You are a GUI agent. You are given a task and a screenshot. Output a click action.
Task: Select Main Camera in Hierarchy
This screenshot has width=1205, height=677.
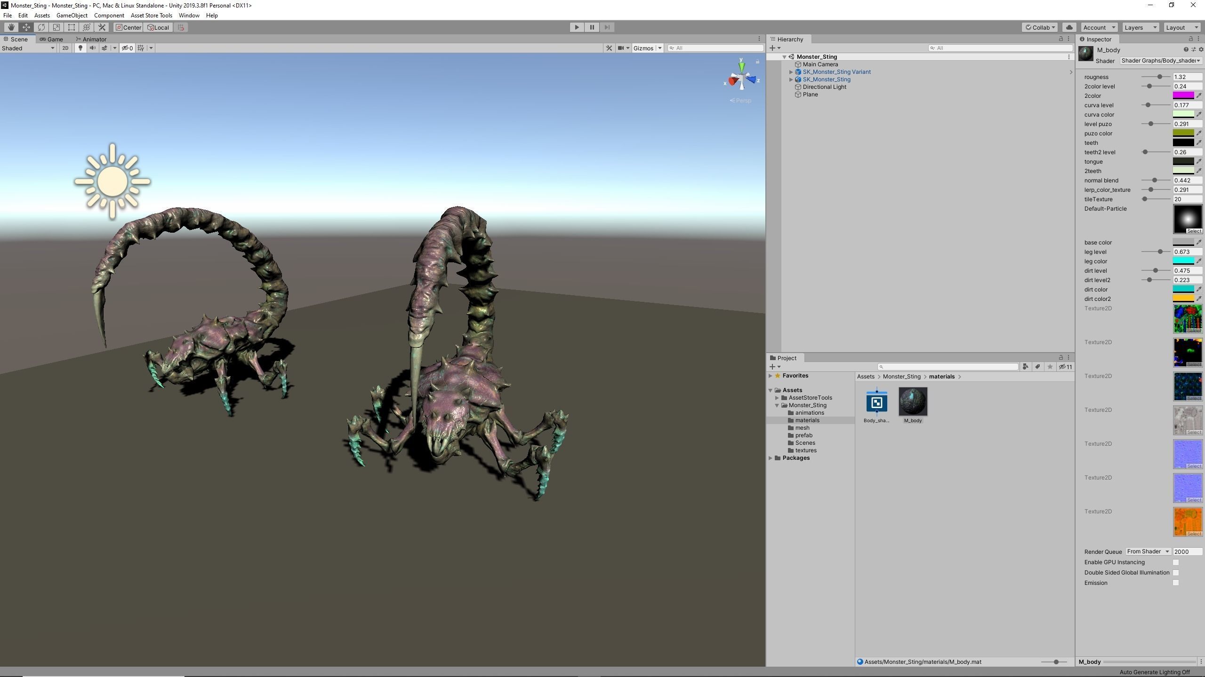tap(820, 64)
